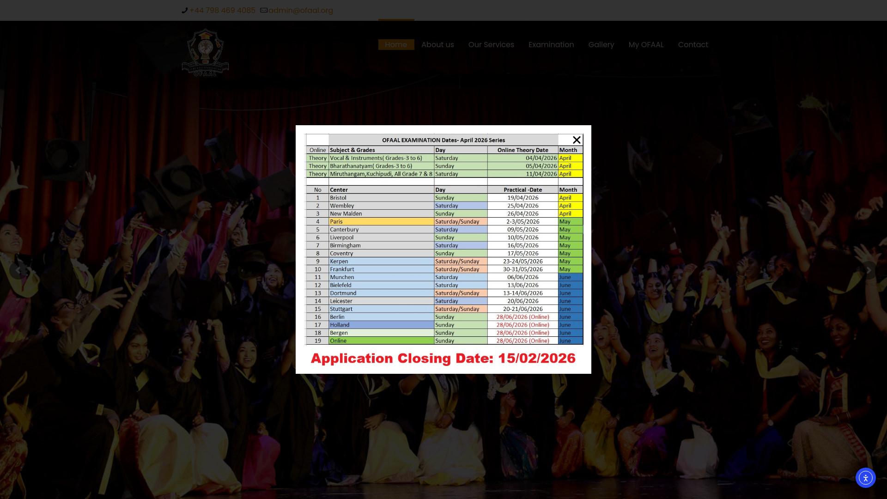887x499 pixels.
Task: Click the 'Birmingham' center cell
Action: (381, 245)
